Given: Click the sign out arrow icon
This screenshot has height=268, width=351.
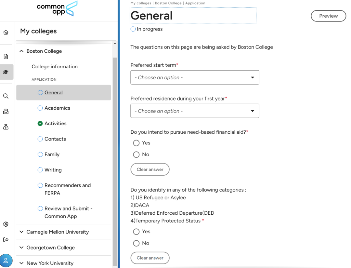Looking at the screenshot, I should pyautogui.click(x=6, y=240).
